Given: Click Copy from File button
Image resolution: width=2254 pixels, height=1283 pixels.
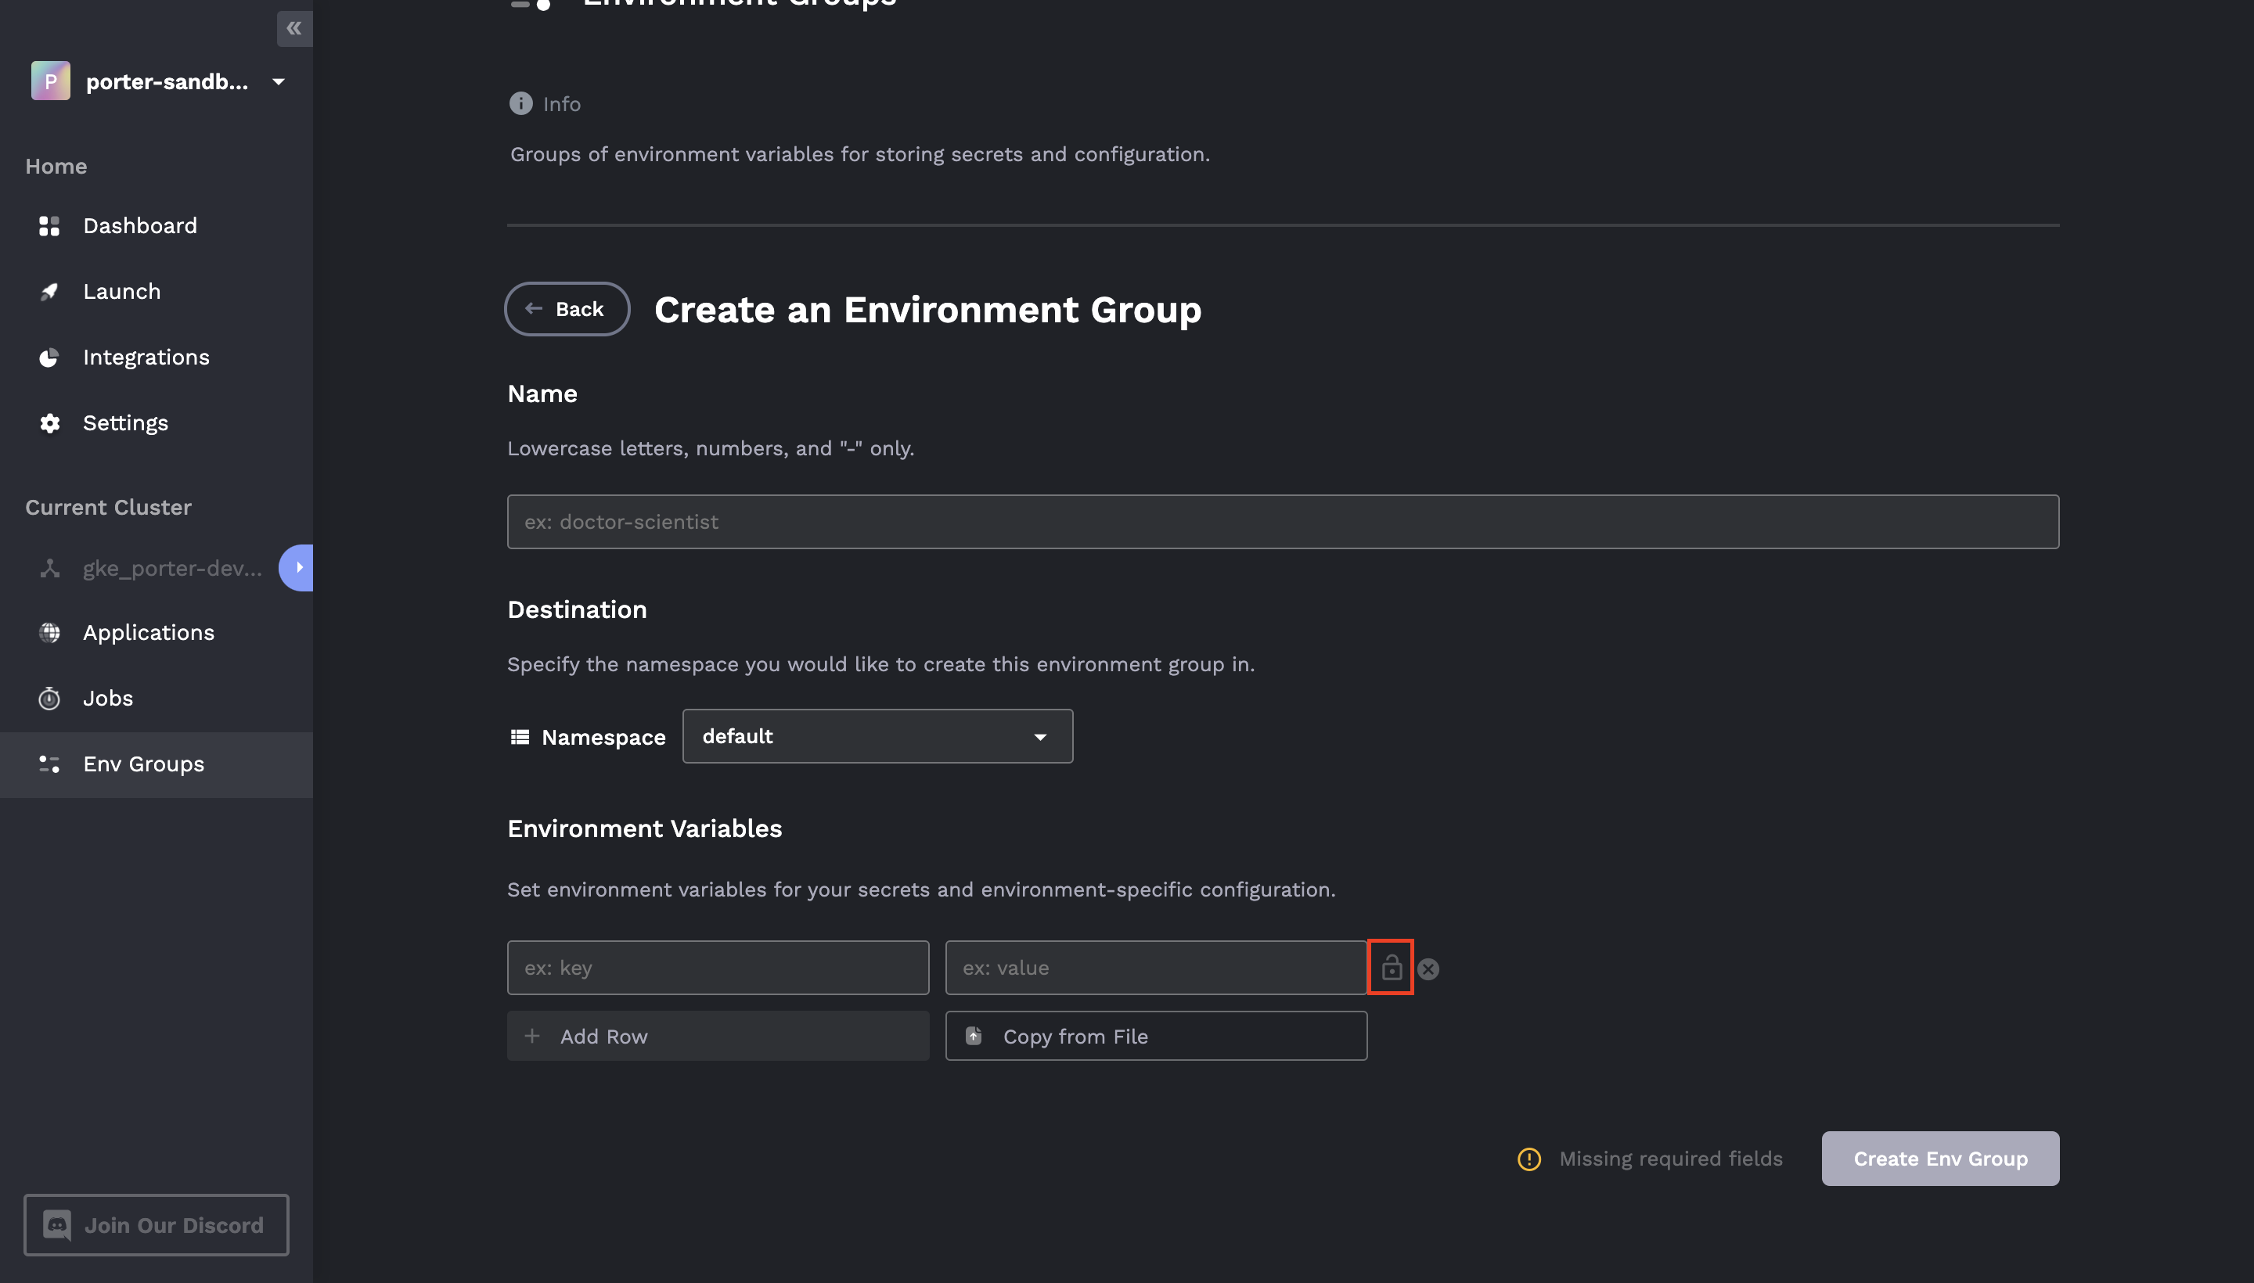Looking at the screenshot, I should [x=1154, y=1037].
